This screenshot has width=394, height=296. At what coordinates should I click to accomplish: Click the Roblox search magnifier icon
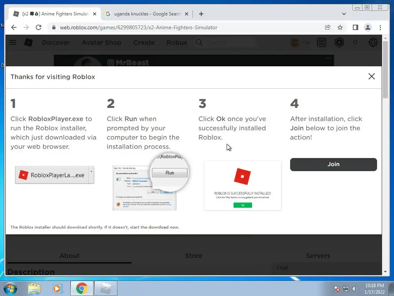[199, 42]
